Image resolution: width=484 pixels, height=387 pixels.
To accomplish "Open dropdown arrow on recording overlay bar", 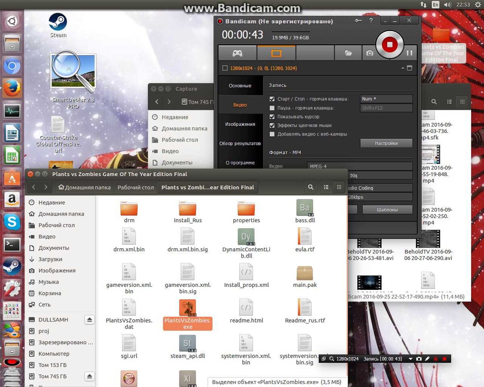I will (x=411, y=359).
